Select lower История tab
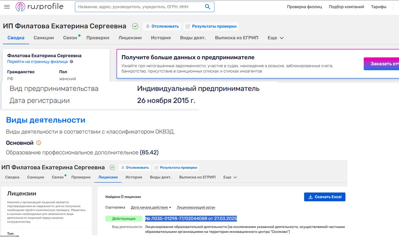This screenshot has height=237, width=399. coord(134,177)
